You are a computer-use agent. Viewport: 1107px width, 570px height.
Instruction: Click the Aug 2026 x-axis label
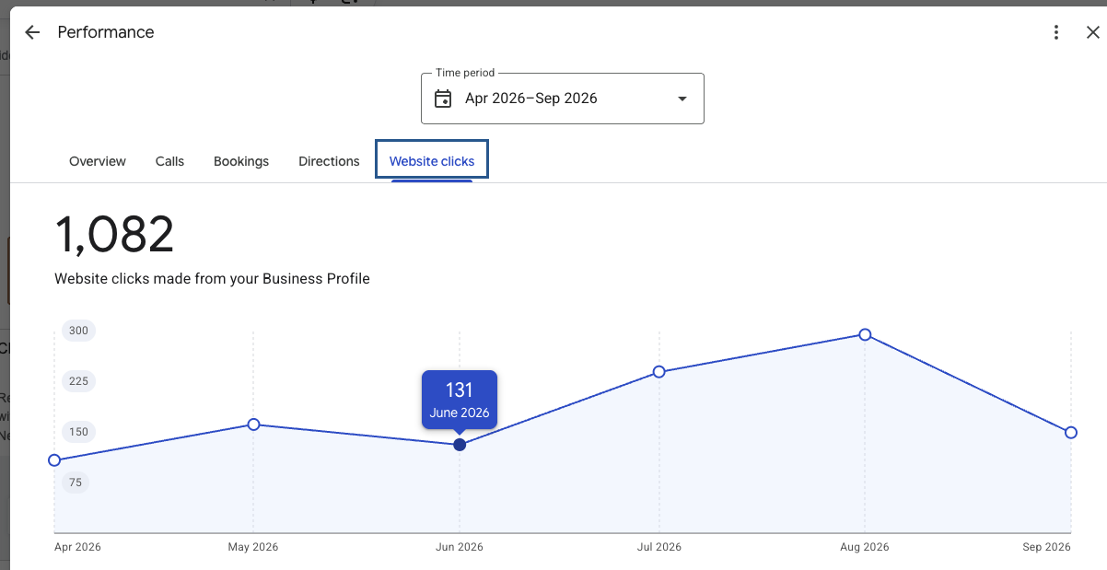[865, 547]
